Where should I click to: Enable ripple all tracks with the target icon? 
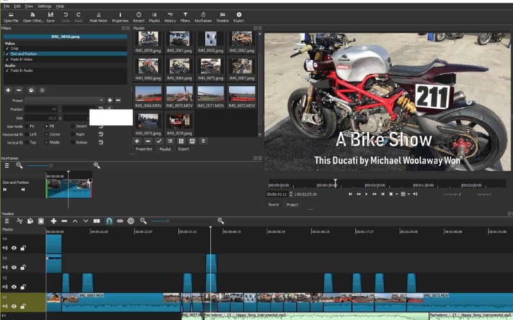click(x=131, y=221)
